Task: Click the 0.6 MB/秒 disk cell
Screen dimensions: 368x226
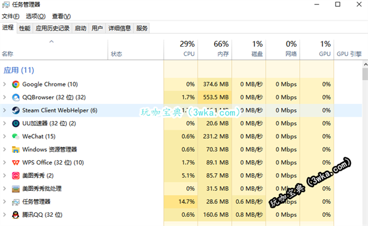Action: click(249, 201)
